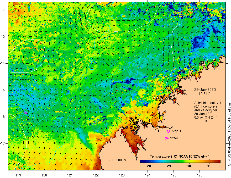Click the latitude axis label -13
This screenshot has height=178, width=231.
click(3, 37)
